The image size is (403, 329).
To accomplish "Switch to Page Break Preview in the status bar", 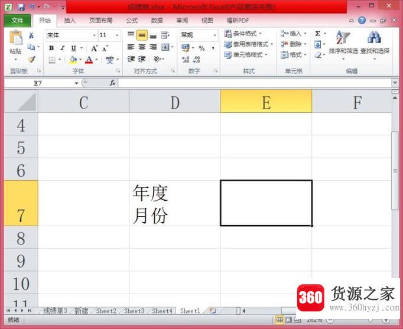I will (x=297, y=320).
